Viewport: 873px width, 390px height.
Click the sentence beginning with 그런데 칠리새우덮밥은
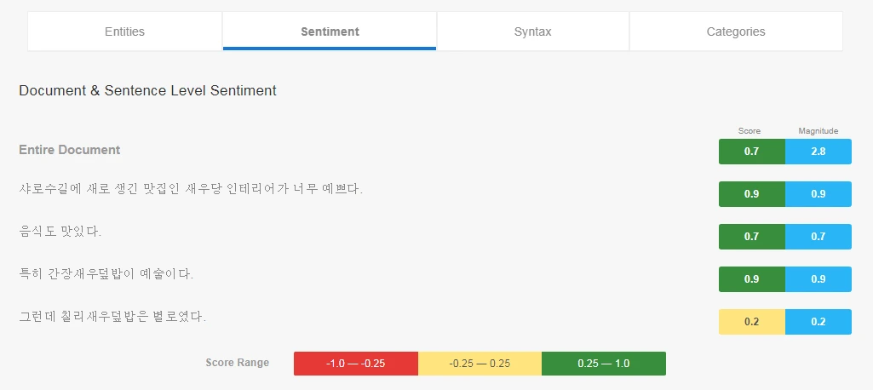[x=112, y=317]
